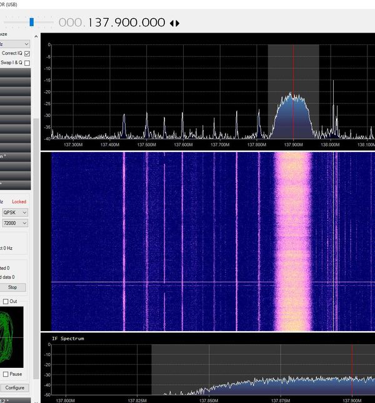
Task: Click the green constellation diagram display
Action: (12, 337)
